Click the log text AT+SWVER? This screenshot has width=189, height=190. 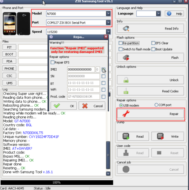tap(22, 148)
